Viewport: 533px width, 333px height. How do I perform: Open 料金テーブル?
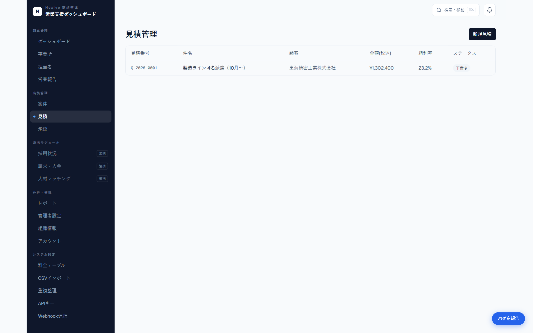[71, 265]
